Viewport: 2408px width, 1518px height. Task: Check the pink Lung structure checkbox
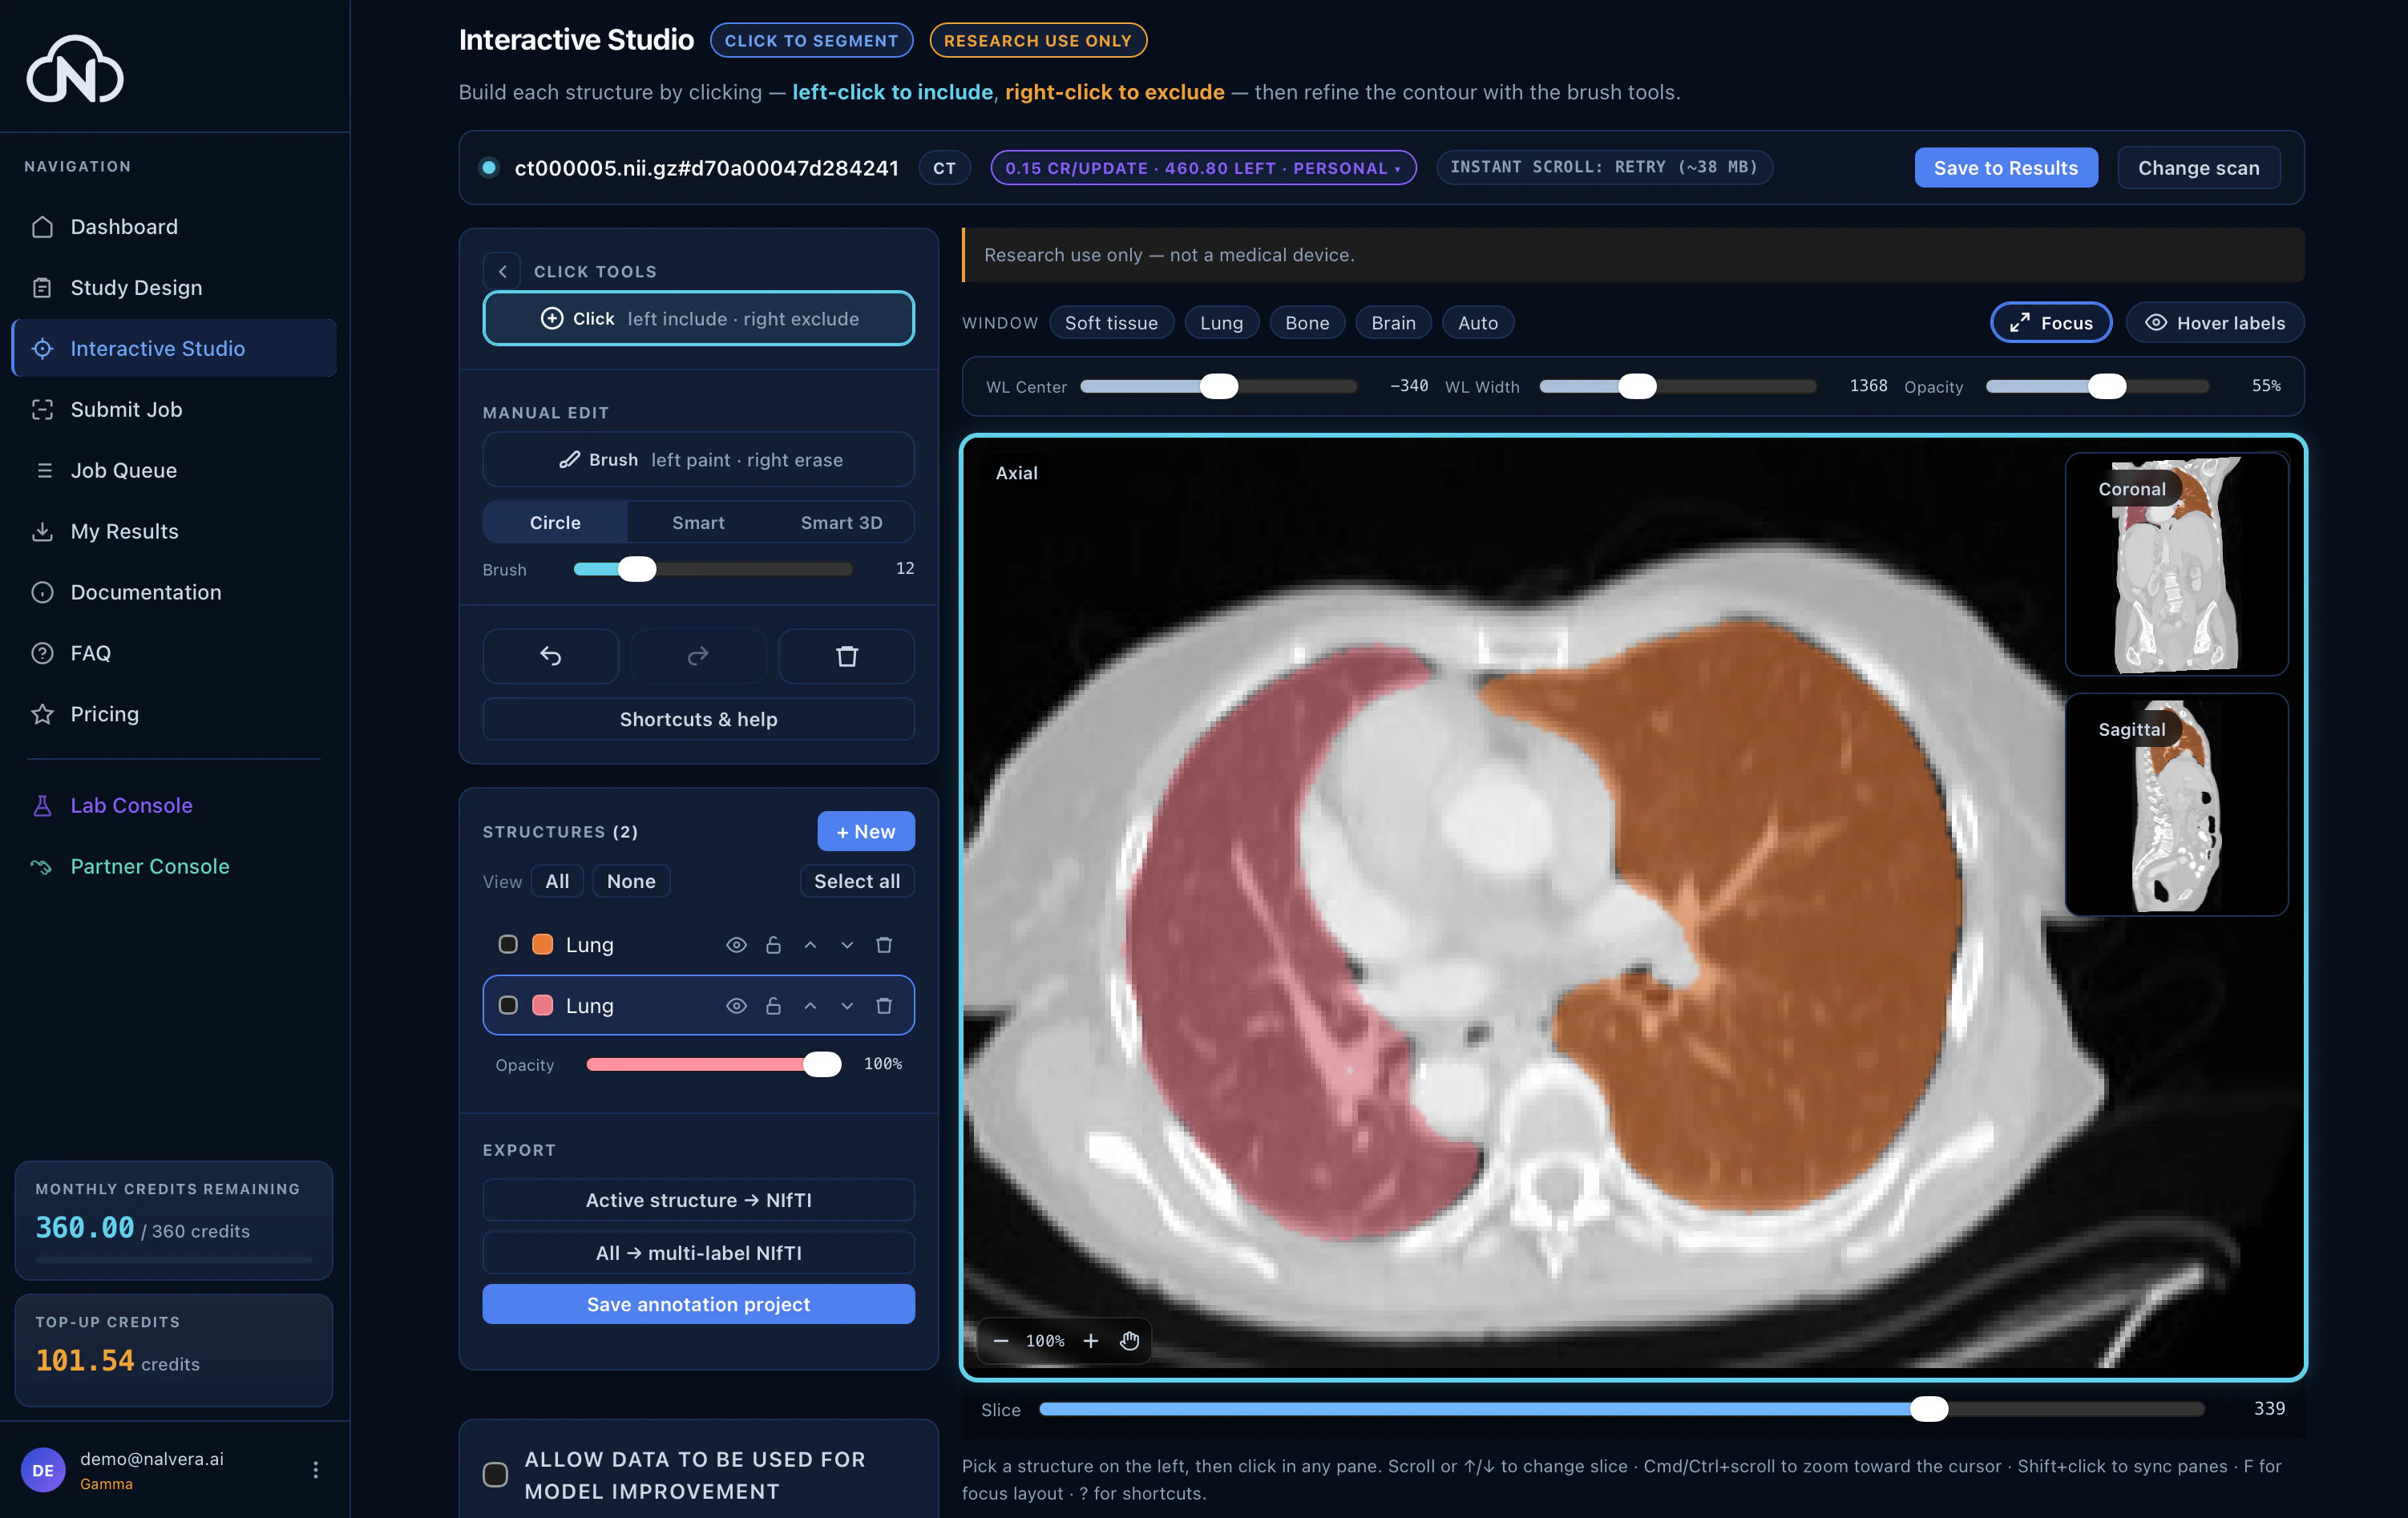click(x=508, y=1005)
